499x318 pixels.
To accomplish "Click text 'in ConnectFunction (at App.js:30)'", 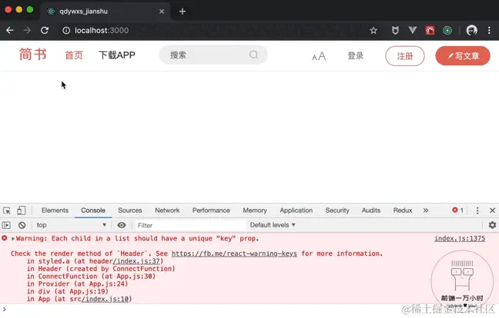I will (91, 276).
